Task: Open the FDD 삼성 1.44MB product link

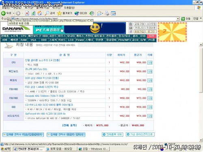Action: 41,87
